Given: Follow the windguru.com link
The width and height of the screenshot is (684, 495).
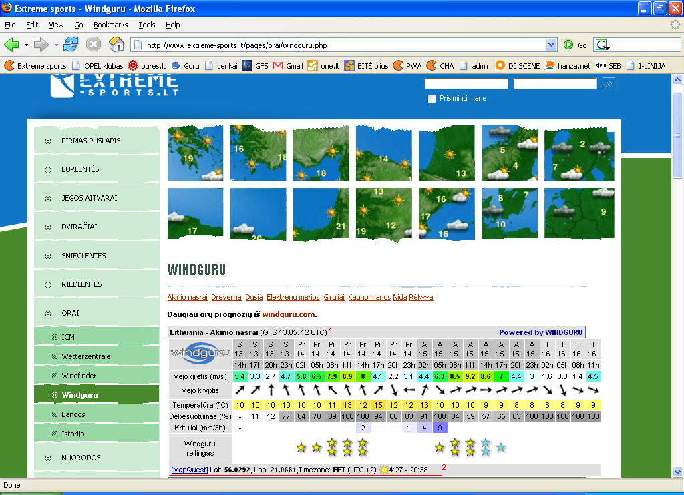Looking at the screenshot, I should (x=289, y=314).
